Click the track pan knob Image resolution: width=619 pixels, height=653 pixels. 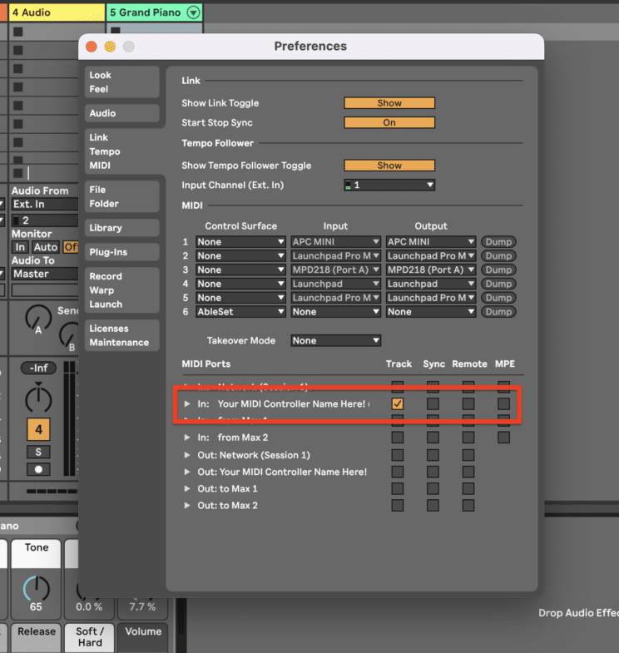pyautogui.click(x=37, y=398)
